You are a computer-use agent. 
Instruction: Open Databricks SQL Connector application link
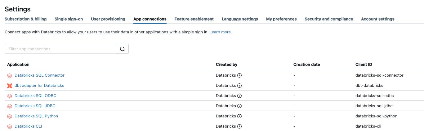click(39, 75)
